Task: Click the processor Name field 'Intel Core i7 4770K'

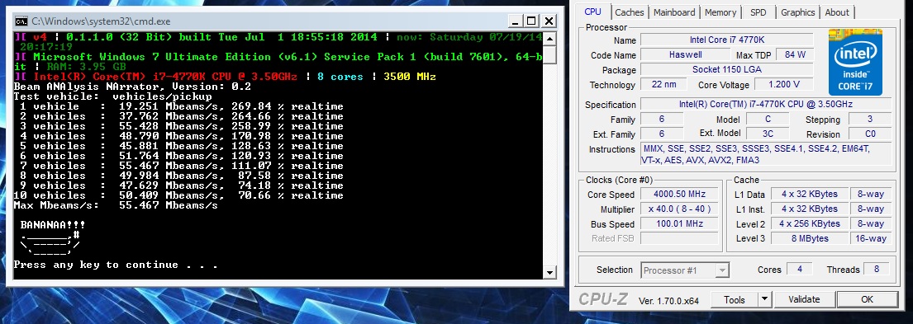Action: pos(726,40)
